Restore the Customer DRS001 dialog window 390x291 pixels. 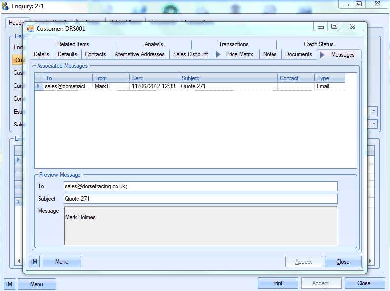click(x=335, y=27)
